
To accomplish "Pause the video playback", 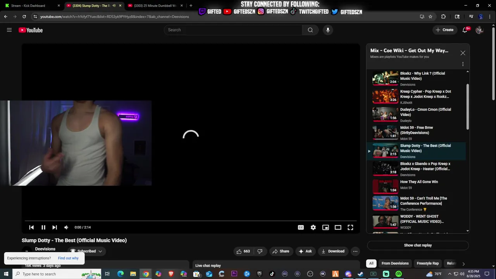I will tap(43, 227).
